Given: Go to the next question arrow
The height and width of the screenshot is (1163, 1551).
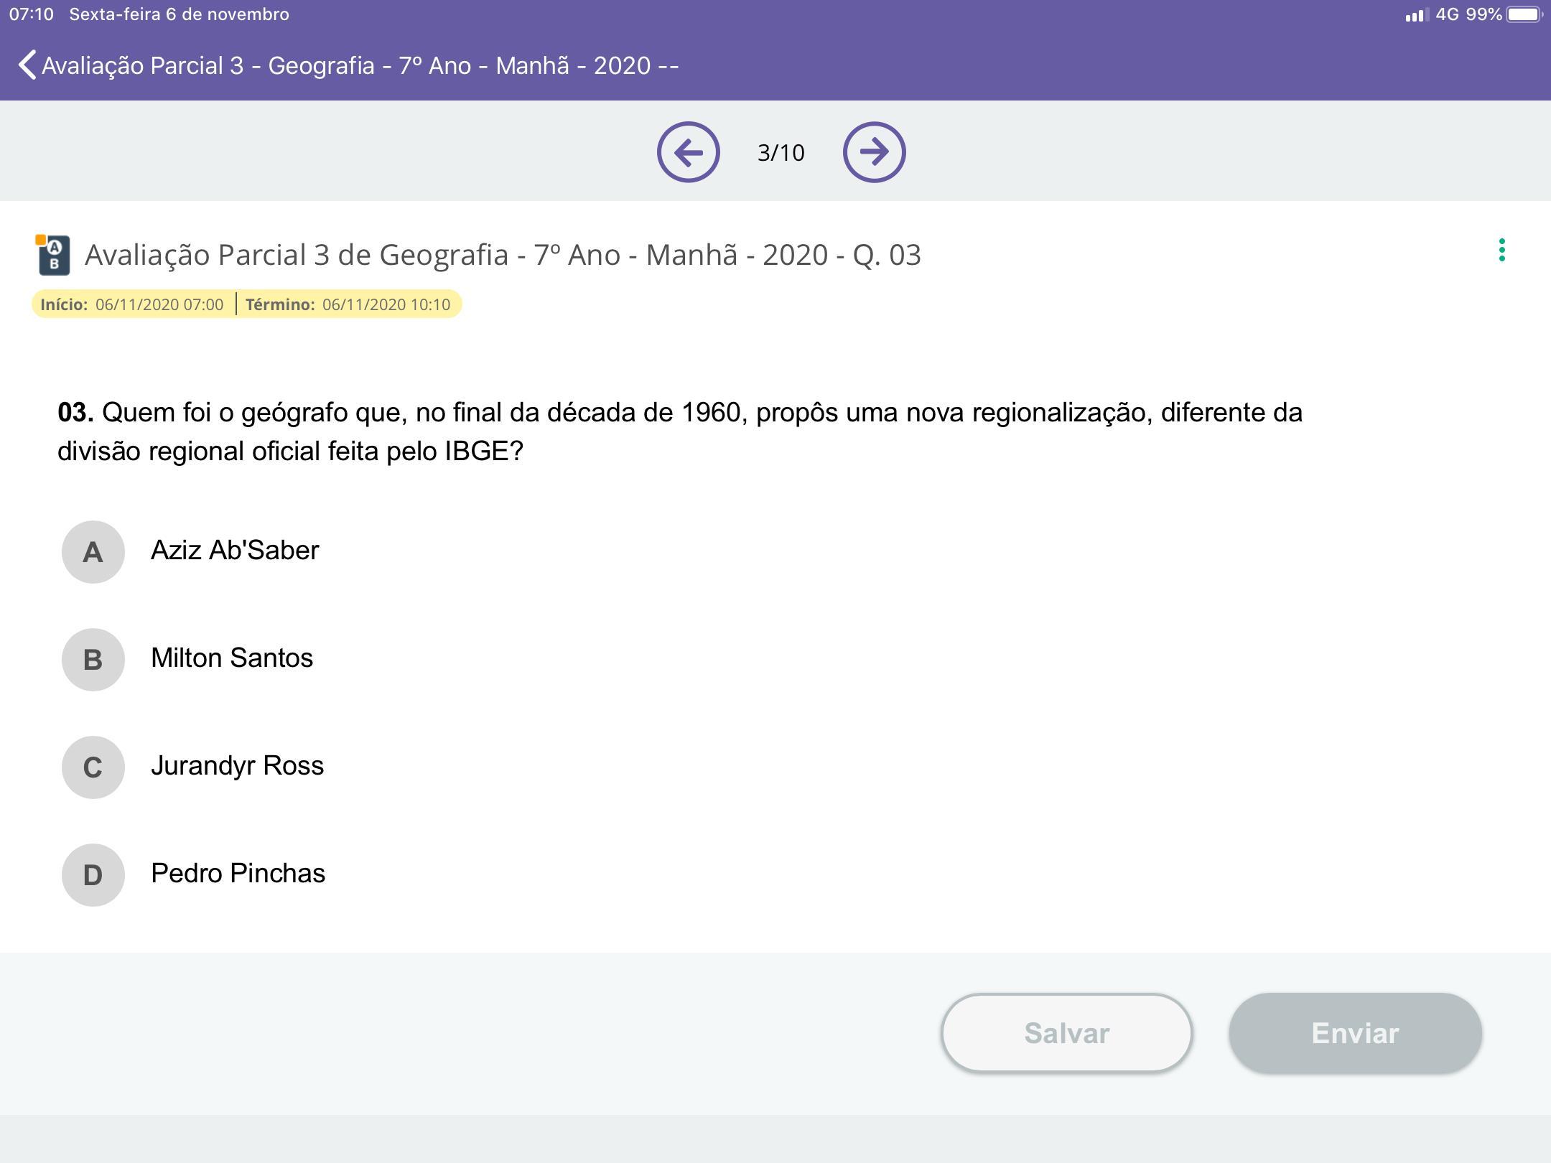Looking at the screenshot, I should (874, 152).
